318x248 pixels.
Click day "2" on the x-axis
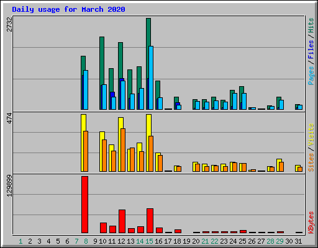[x=30, y=241]
